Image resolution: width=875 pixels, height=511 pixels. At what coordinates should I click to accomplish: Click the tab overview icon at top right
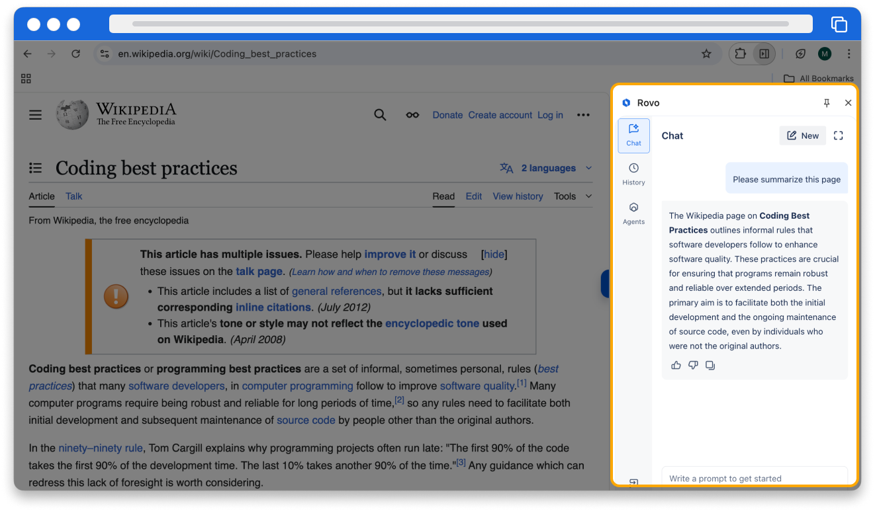(839, 24)
